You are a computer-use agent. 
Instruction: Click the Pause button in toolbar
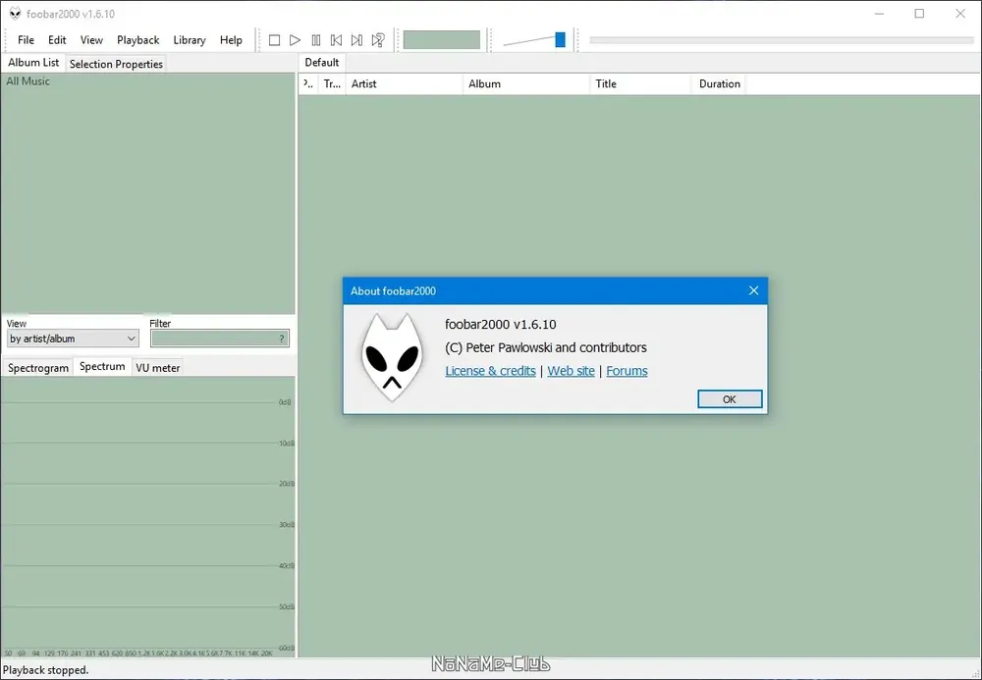click(x=315, y=40)
